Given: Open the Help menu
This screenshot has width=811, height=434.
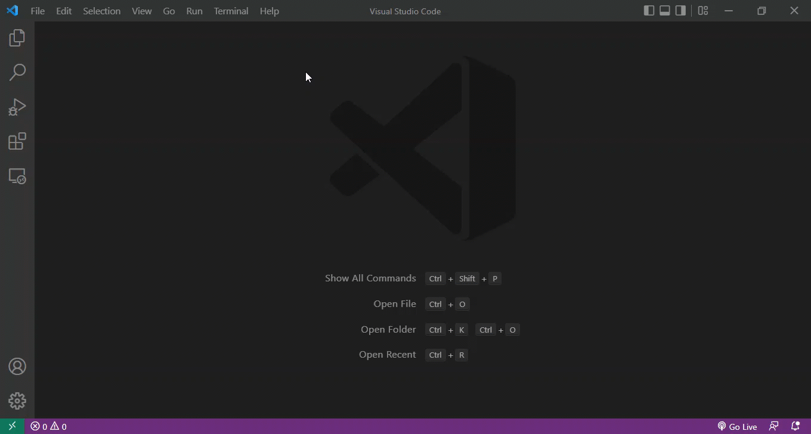Looking at the screenshot, I should (269, 11).
